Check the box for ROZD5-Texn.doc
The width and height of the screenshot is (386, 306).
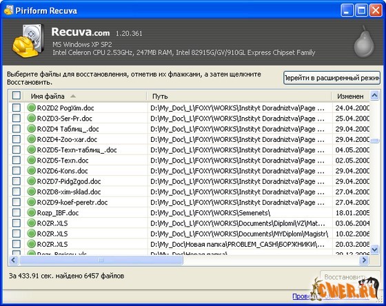(17, 160)
